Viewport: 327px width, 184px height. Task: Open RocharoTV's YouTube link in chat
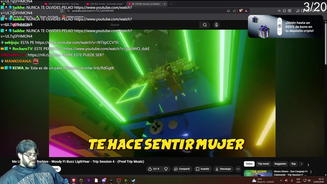pyautogui.click(x=107, y=49)
